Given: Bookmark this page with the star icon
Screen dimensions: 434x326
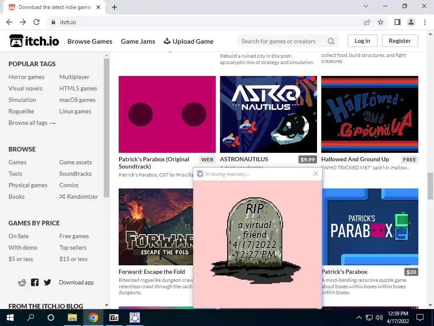Looking at the screenshot, I should tap(381, 22).
